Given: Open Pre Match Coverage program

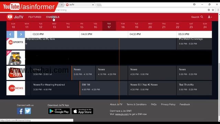Looking at the screenshot, I should (x=194, y=44).
